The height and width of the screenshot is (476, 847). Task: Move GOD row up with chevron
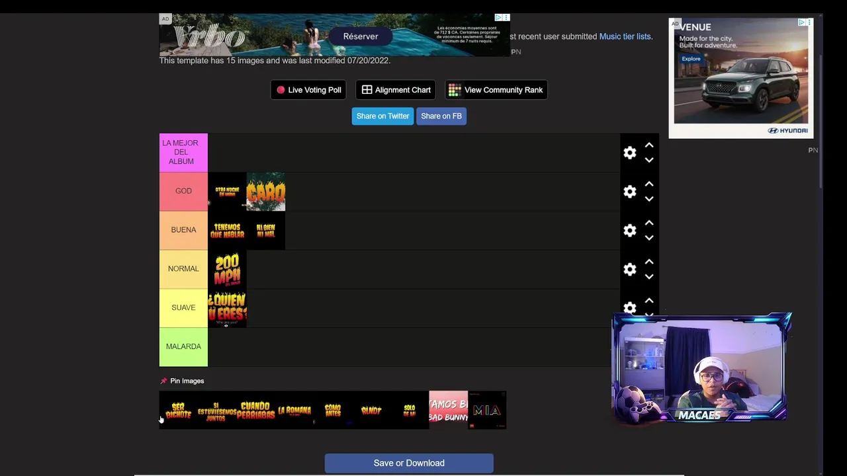pyautogui.click(x=649, y=184)
